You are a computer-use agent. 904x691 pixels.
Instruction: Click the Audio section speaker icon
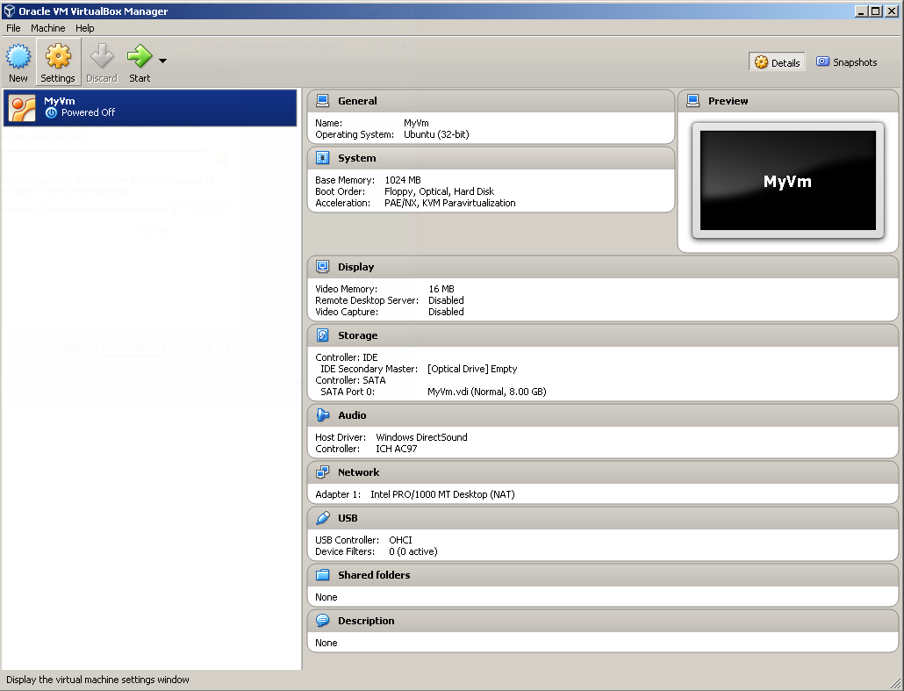click(x=323, y=415)
